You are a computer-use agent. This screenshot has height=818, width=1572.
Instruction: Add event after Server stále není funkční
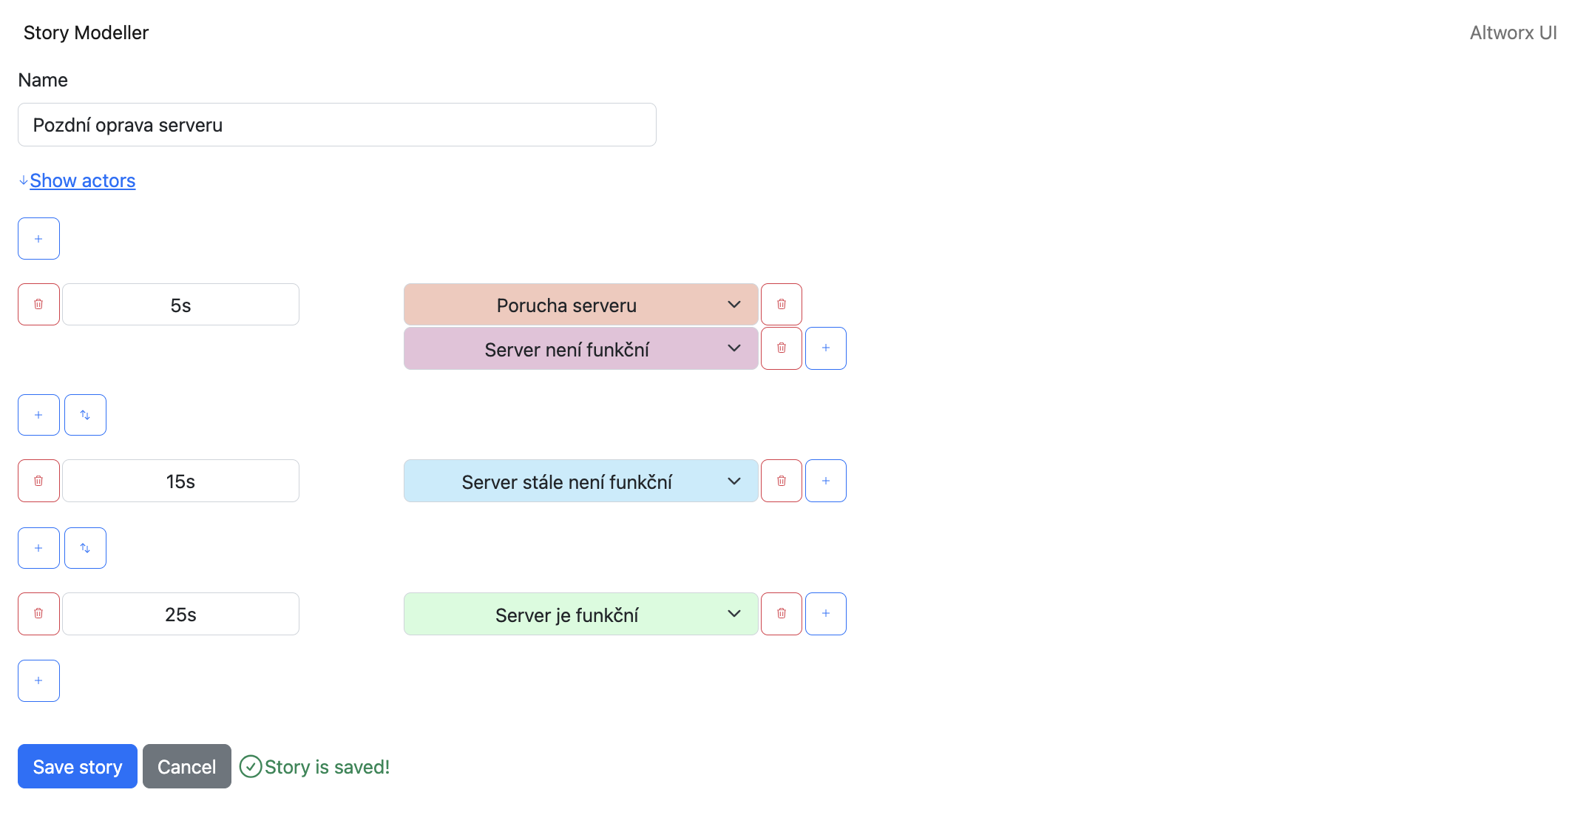826,481
